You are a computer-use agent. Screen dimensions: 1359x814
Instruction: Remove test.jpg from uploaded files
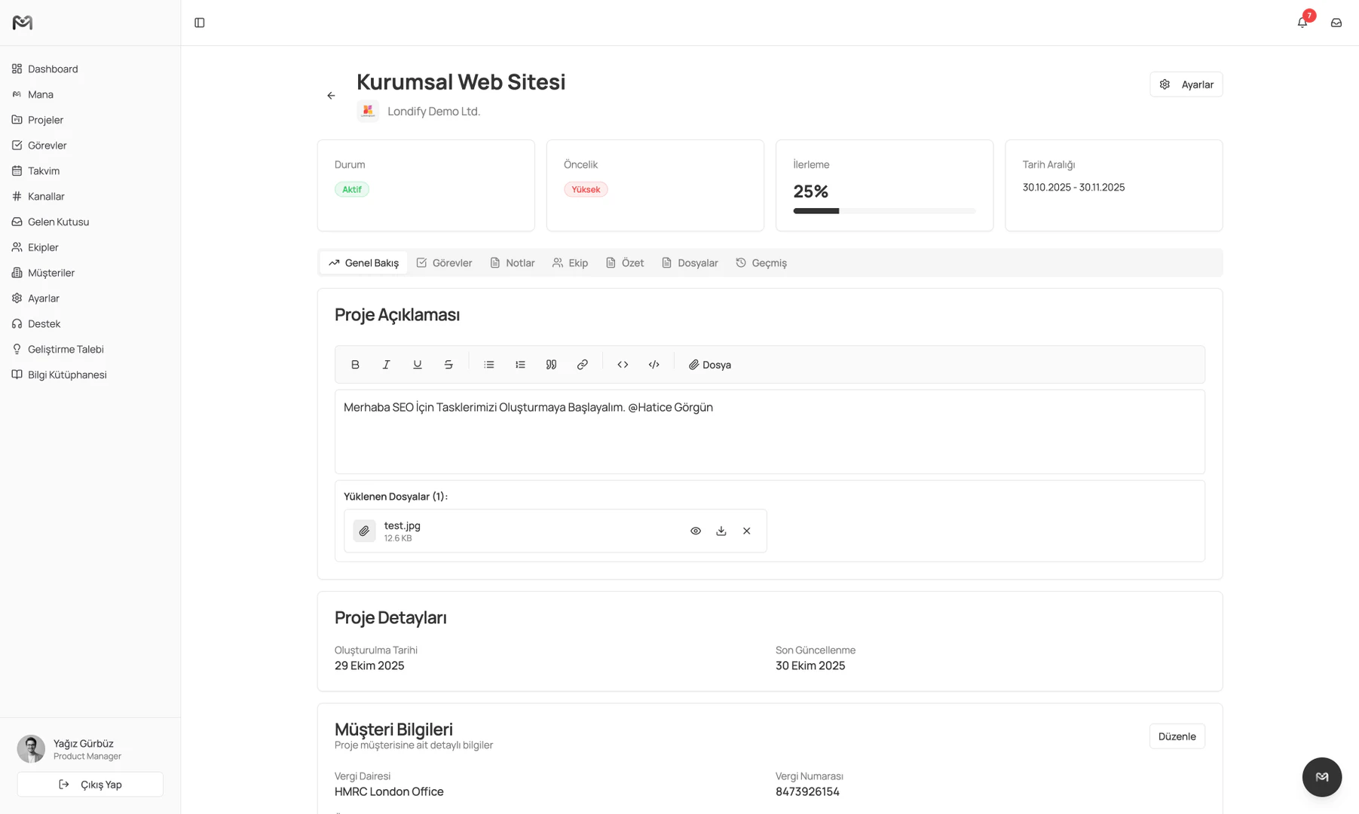point(746,531)
